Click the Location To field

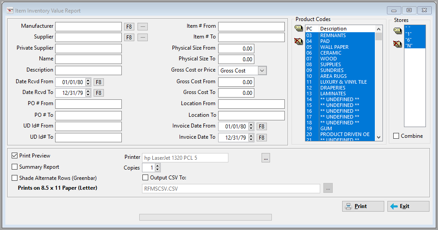pos(251,115)
